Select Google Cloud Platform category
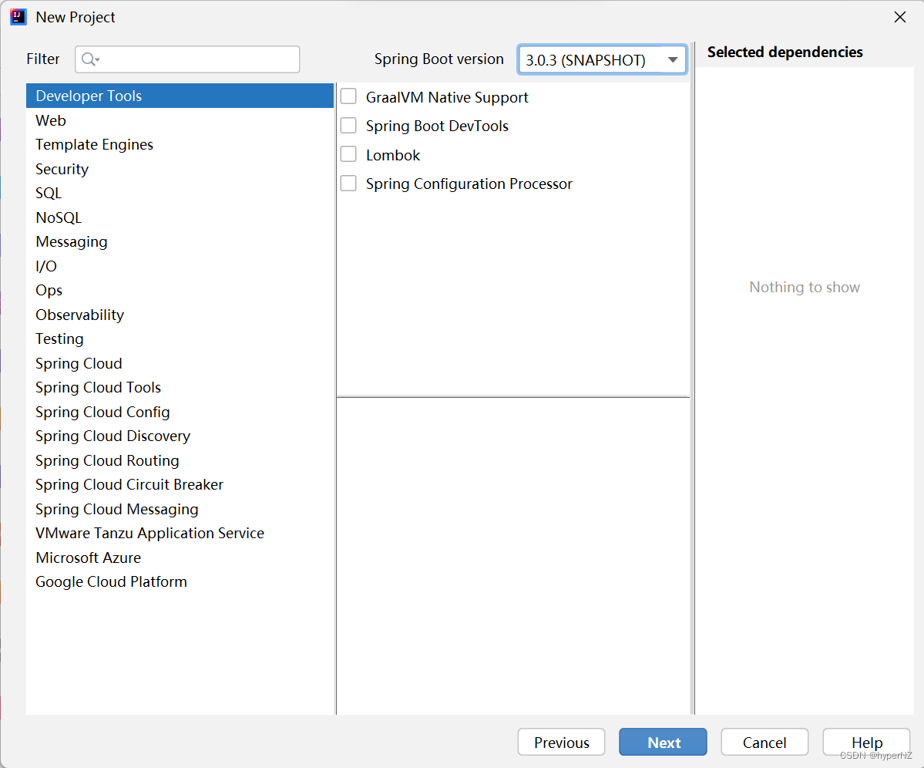924x768 pixels. pyautogui.click(x=180, y=581)
